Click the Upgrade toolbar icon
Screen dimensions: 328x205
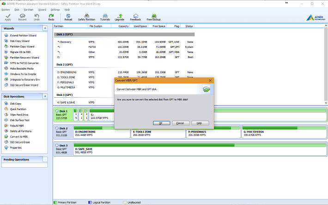point(120,17)
